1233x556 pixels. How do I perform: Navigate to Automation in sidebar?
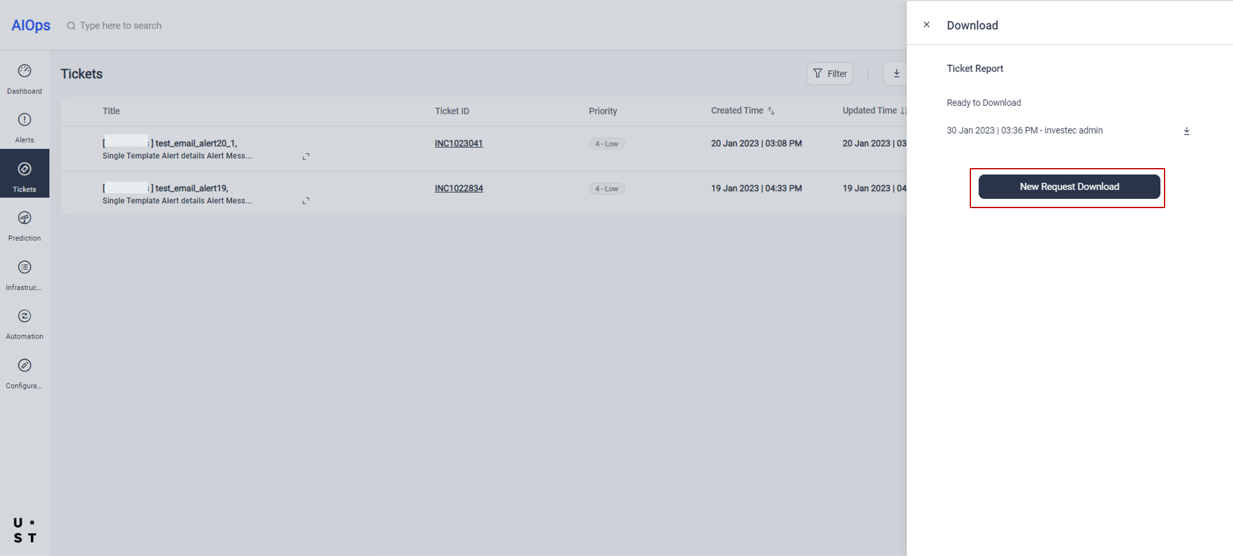pos(25,316)
